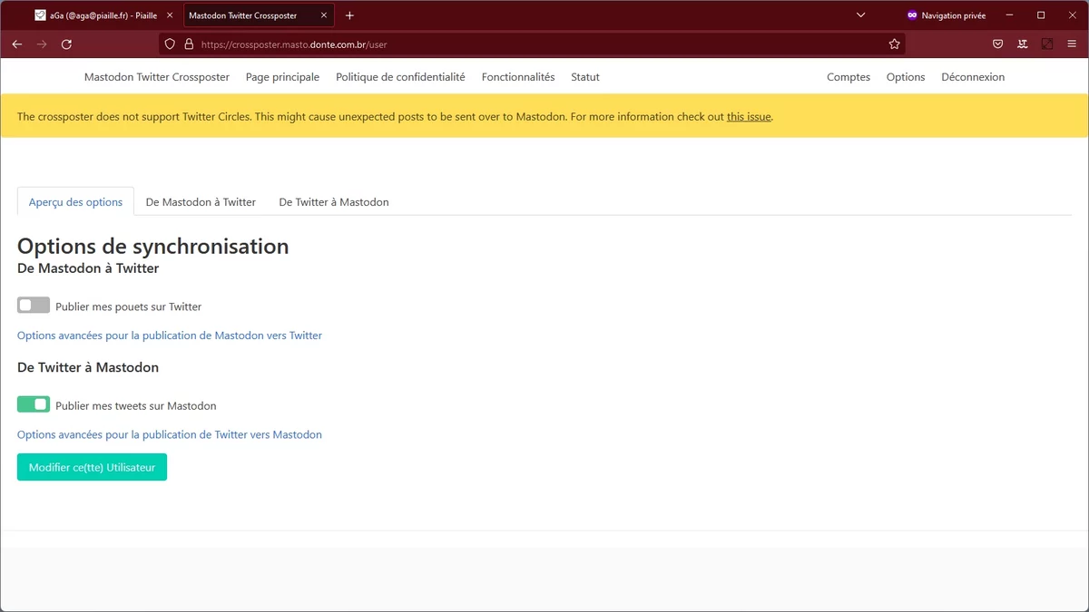The image size is (1089, 612).
Task: Bookmark this page with the star icon
Action: (x=895, y=44)
